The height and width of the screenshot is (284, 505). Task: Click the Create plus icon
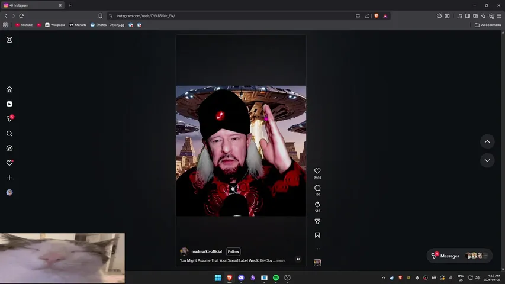click(x=9, y=177)
